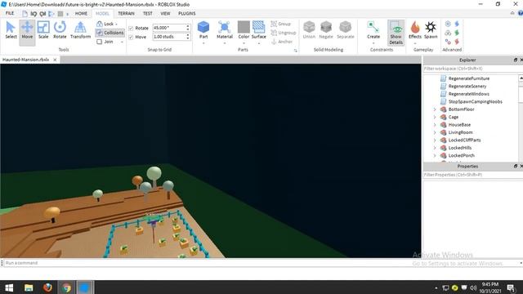Toggle Show Details for constraints
523x294 pixels.
pos(396,33)
